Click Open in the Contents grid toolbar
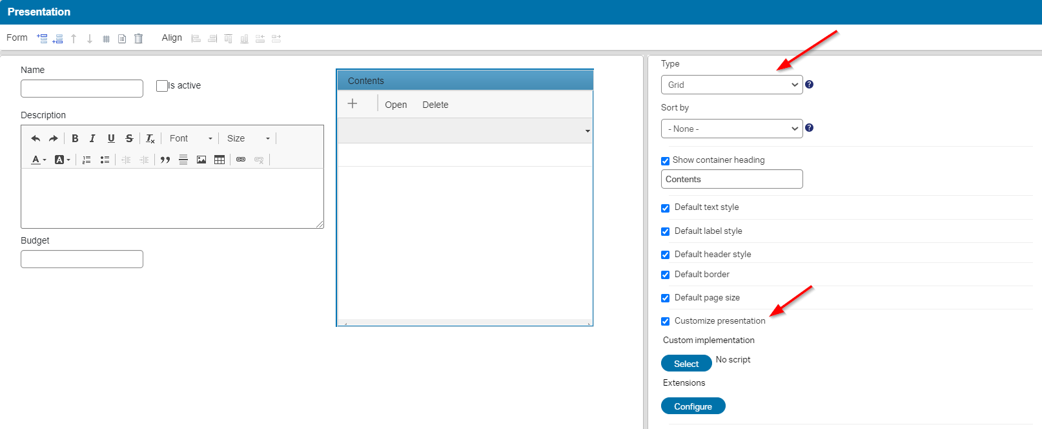 [396, 105]
